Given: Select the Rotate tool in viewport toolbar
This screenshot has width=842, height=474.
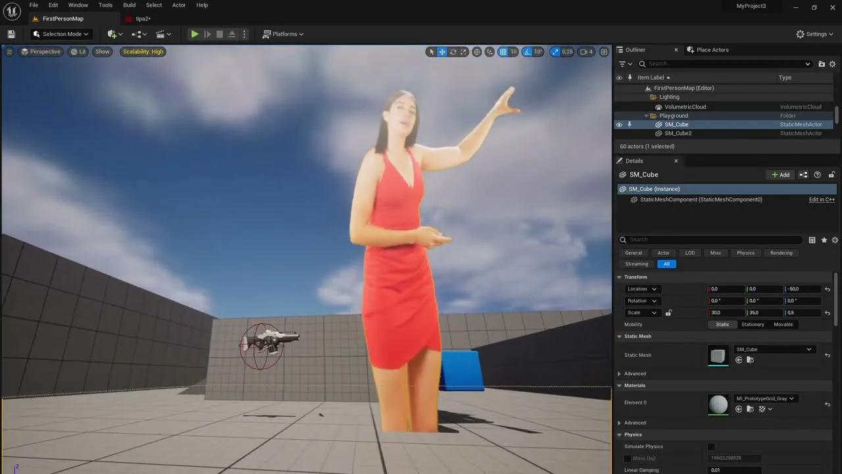Looking at the screenshot, I should (x=453, y=51).
